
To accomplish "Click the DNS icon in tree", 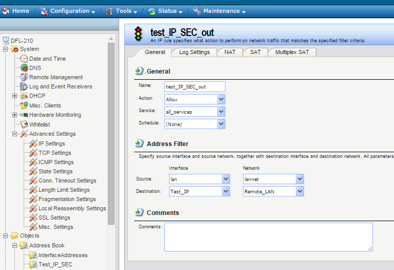I will coord(24,68).
